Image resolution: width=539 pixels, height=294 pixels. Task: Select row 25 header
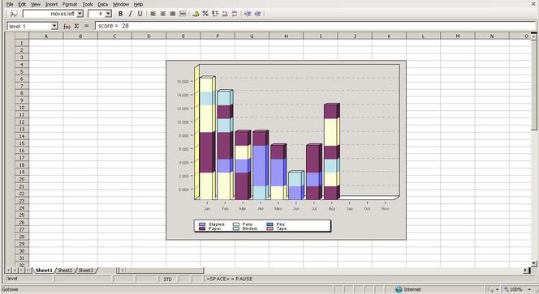[x=22, y=215]
